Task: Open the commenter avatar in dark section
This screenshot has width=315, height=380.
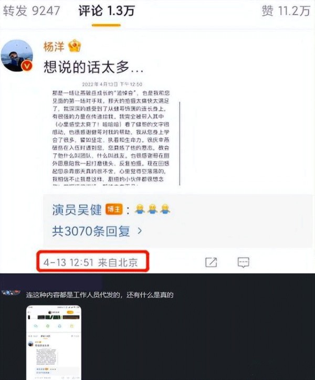Action: [x=10, y=293]
